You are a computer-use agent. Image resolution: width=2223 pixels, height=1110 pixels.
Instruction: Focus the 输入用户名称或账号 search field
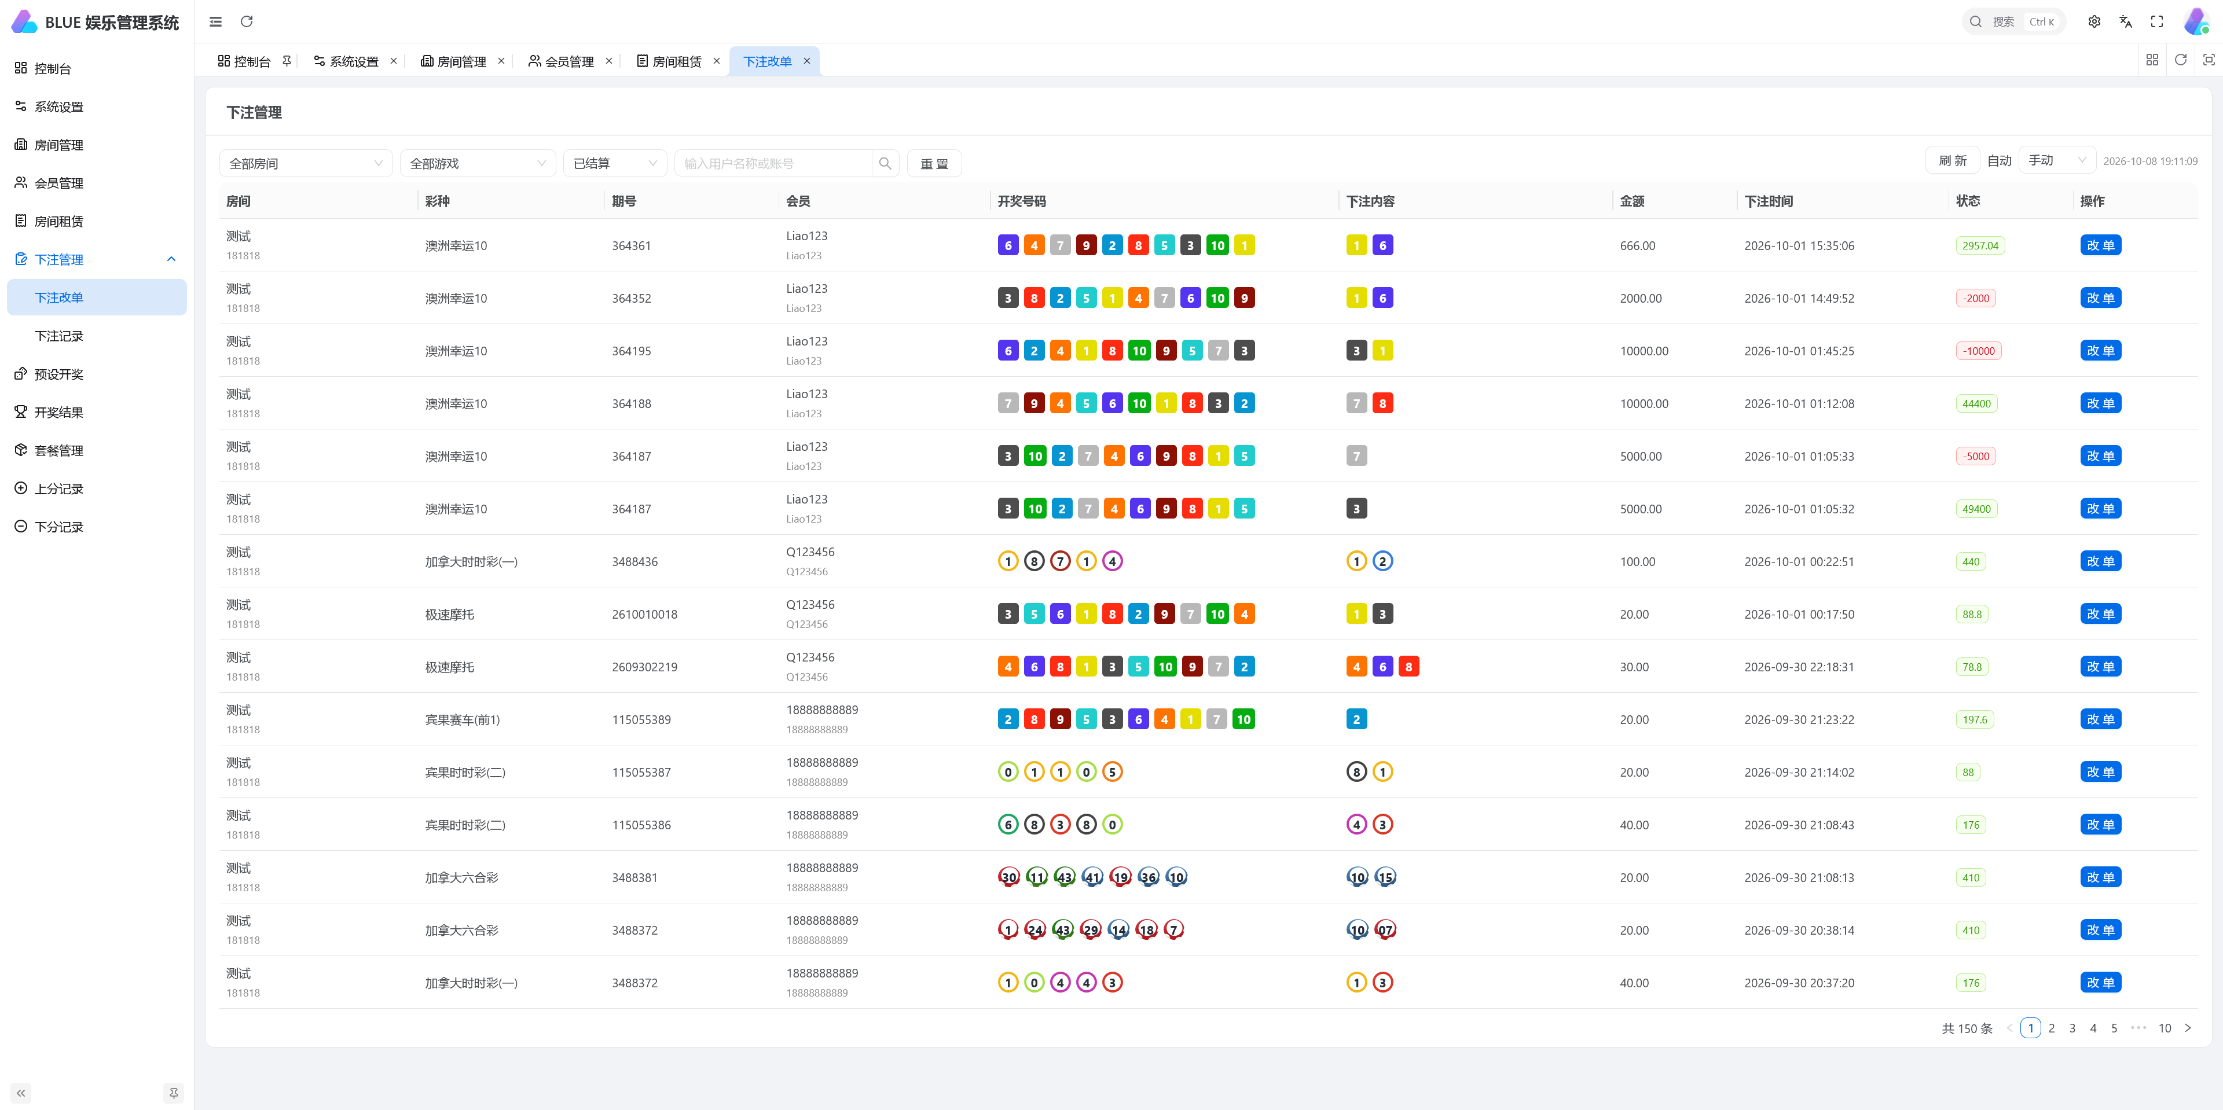tap(773, 163)
